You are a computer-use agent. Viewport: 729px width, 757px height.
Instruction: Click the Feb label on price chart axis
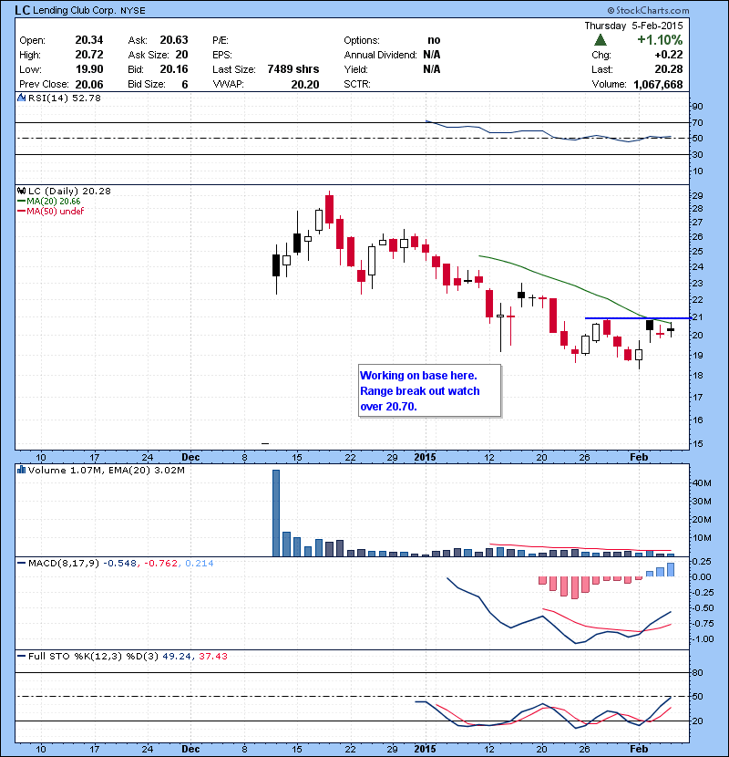coord(639,457)
